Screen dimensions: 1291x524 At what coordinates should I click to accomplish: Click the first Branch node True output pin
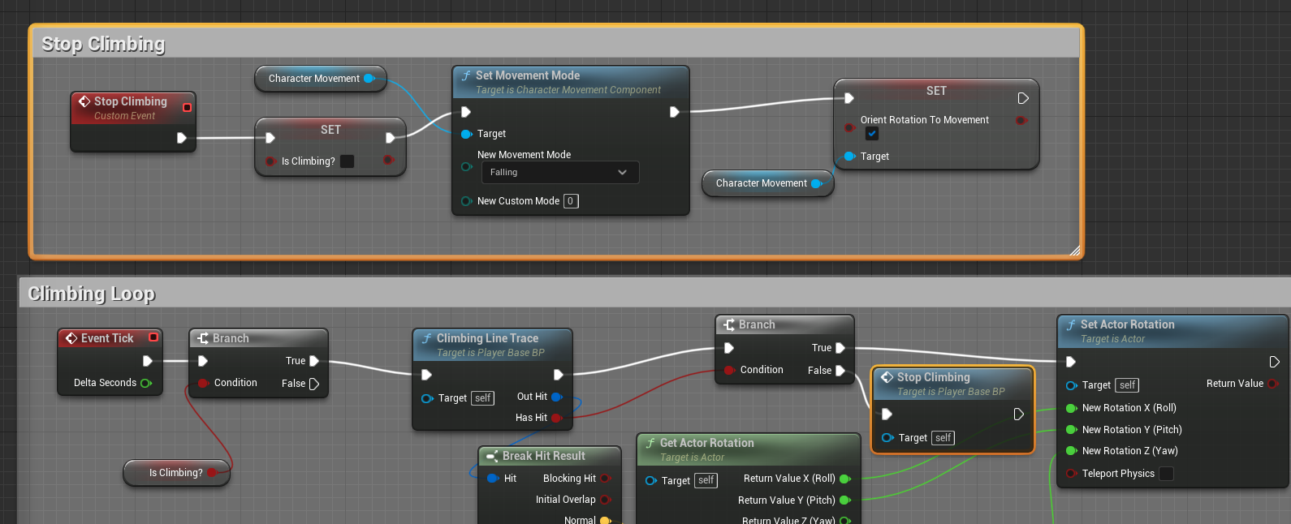[314, 361]
